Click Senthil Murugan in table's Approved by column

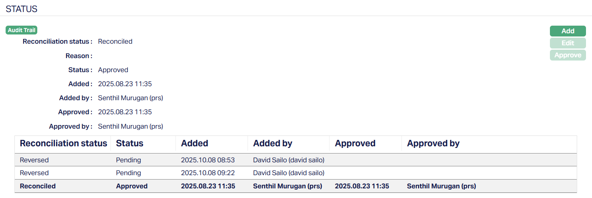pyautogui.click(x=441, y=186)
